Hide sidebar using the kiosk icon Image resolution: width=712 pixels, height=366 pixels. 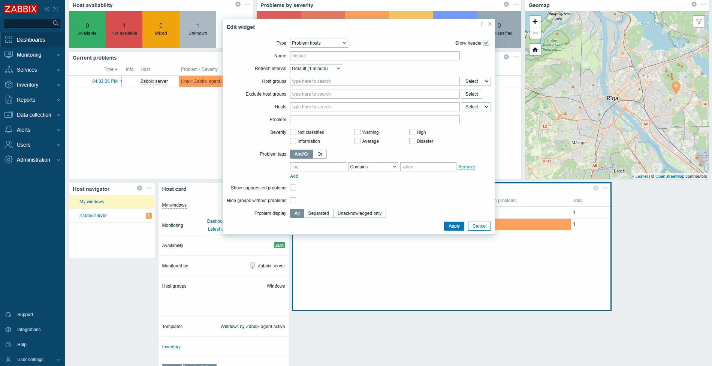click(x=56, y=9)
